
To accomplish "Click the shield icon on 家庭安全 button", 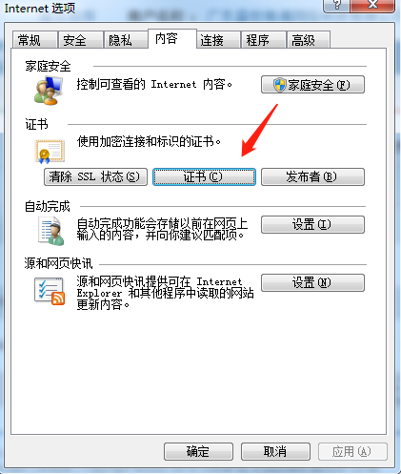I will coord(280,85).
